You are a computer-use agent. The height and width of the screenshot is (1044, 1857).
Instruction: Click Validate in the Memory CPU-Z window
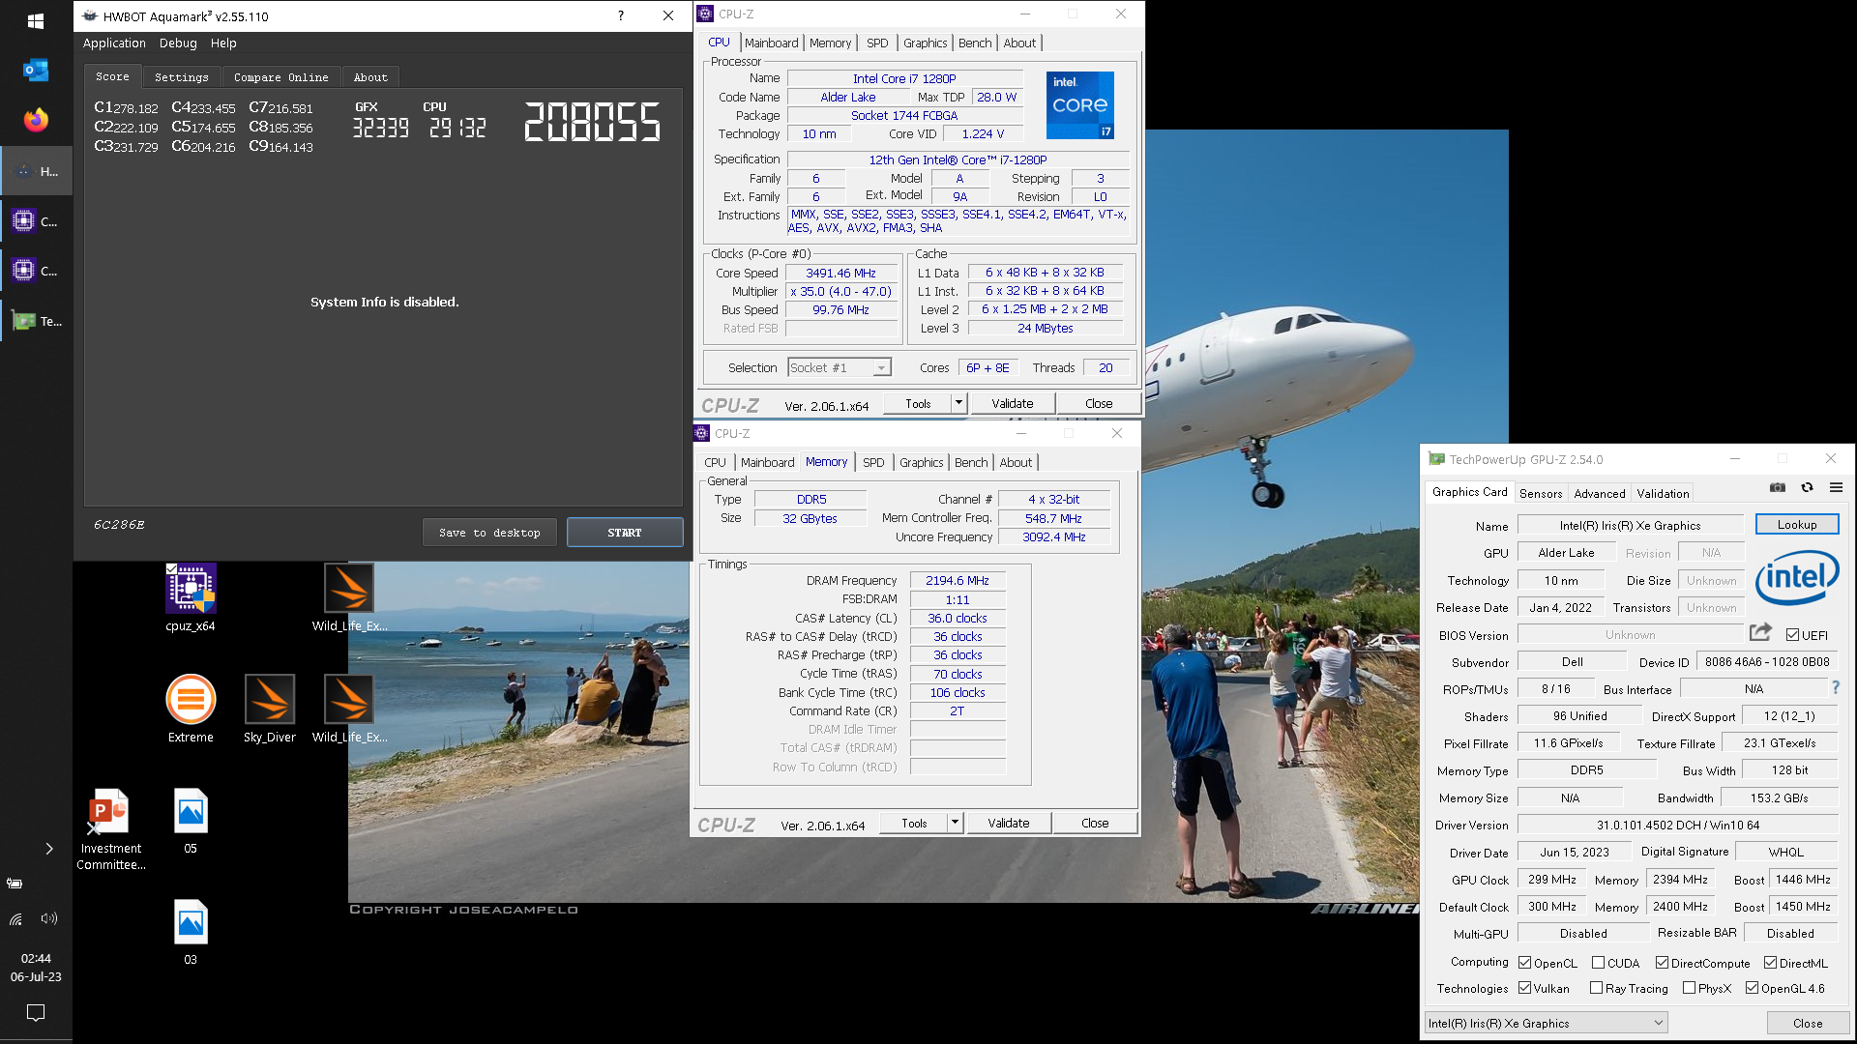(1009, 823)
